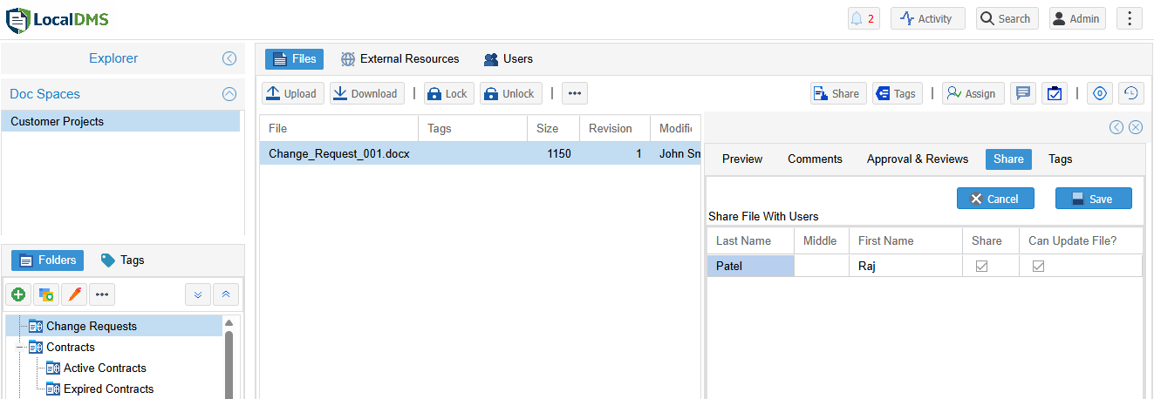This screenshot has width=1154, height=399.
Task: Open the Search tool
Action: coord(1007,18)
